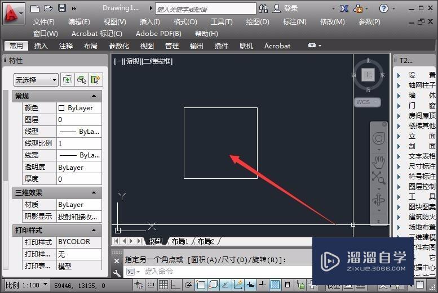Click the 颜色 ByLayer color swatch
The width and height of the screenshot is (438, 293).
(x=61, y=108)
